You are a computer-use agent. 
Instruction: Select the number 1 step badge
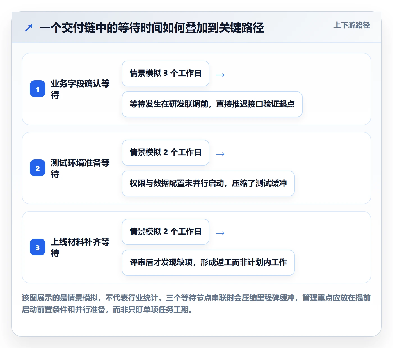pyautogui.click(x=38, y=89)
